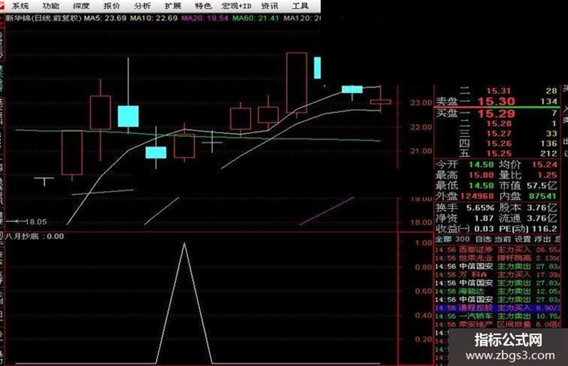Viewport: 568px width, 366px height.
Task: Click the buy-four price 15.26
Action: click(x=499, y=144)
